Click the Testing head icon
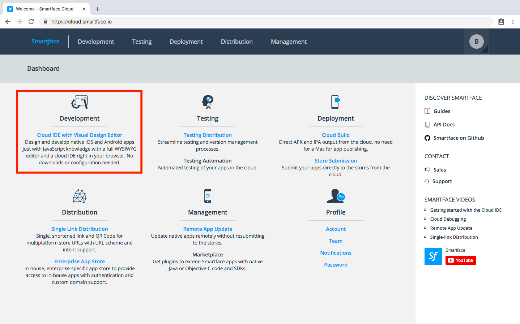This screenshot has height=324, width=520. click(x=208, y=102)
